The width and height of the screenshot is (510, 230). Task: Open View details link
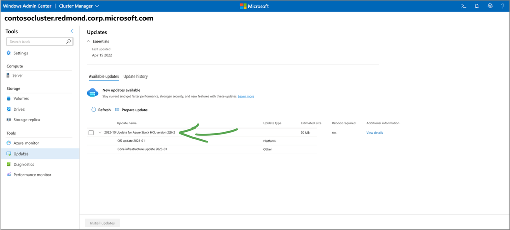pyautogui.click(x=375, y=133)
